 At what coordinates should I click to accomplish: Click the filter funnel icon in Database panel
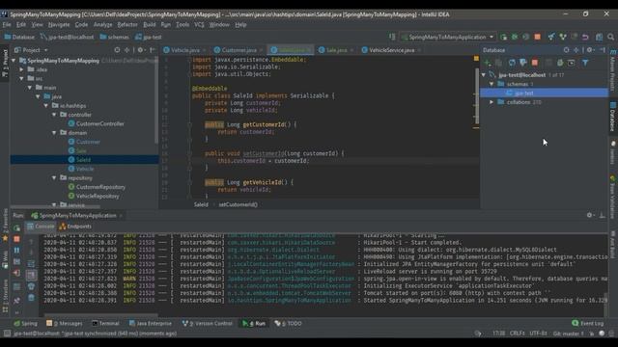click(585, 63)
